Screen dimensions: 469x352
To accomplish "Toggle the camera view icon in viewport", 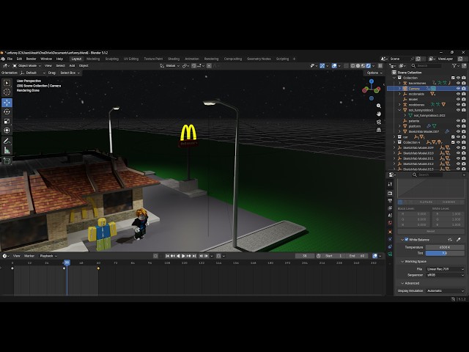I will point(379,122).
